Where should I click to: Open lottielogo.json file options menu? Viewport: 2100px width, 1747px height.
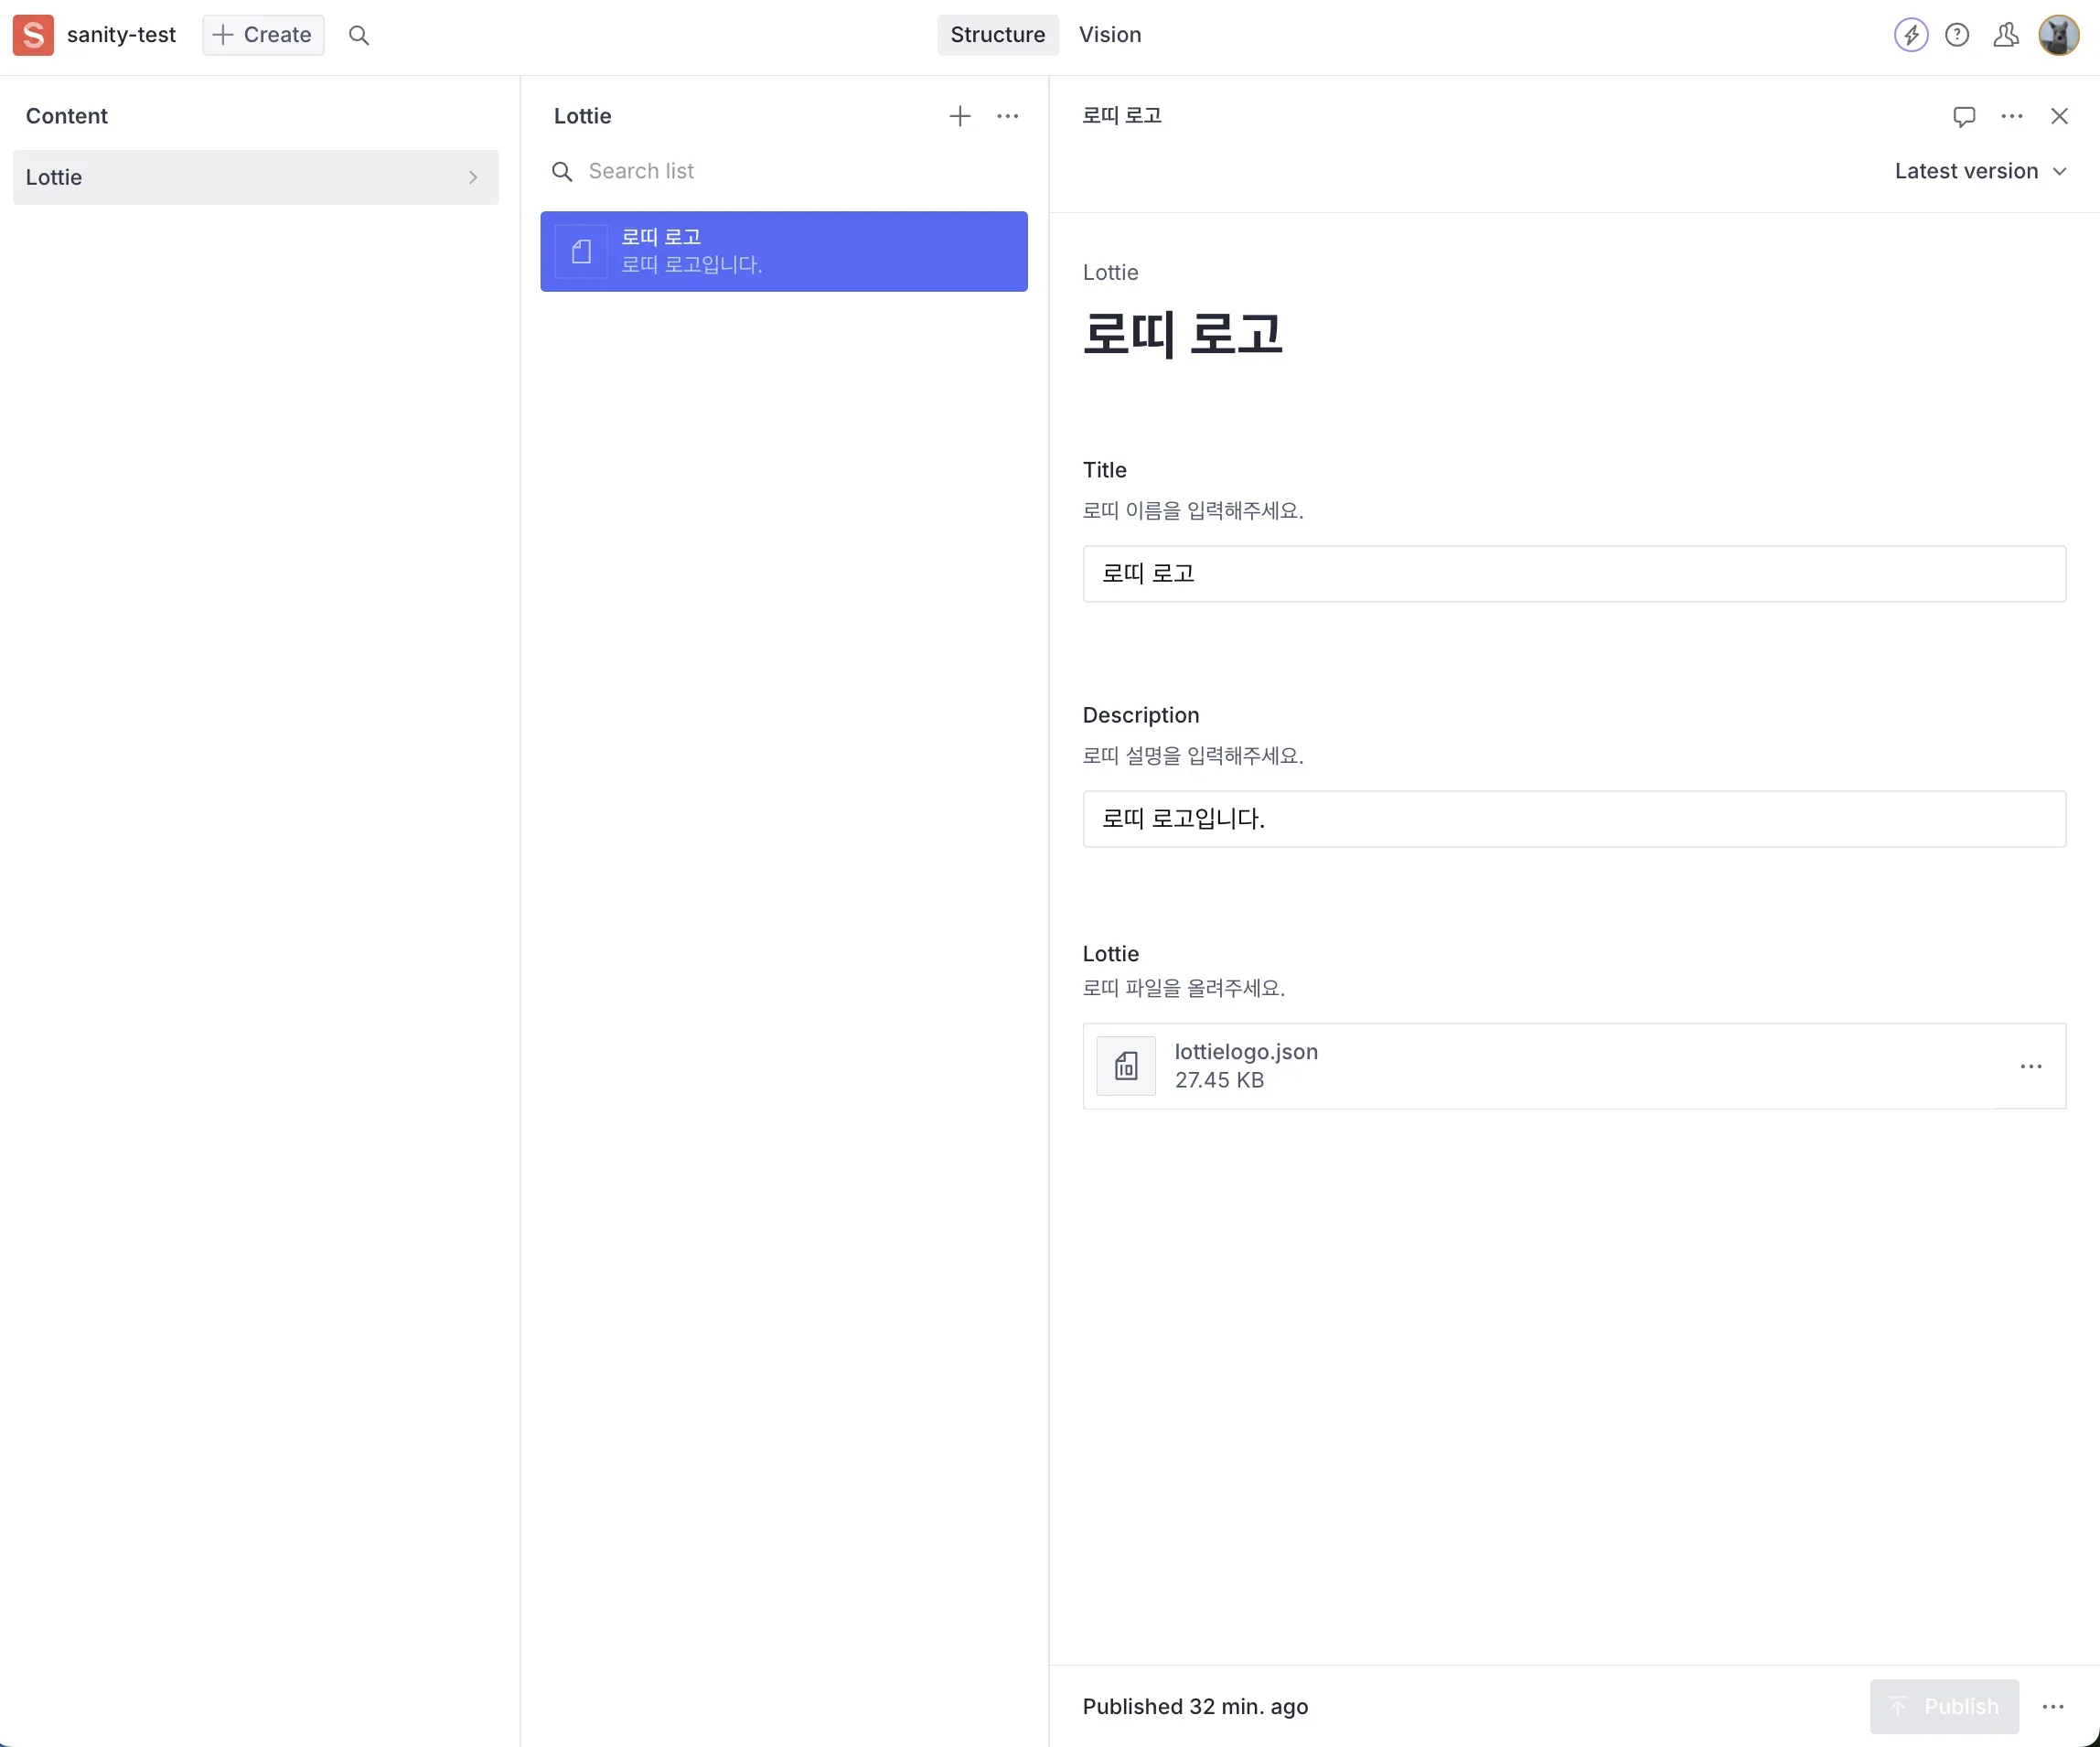(x=2031, y=1066)
